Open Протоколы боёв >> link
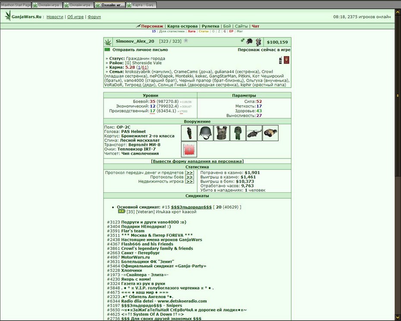Viewport: 401px width, 321px height. click(x=189, y=177)
